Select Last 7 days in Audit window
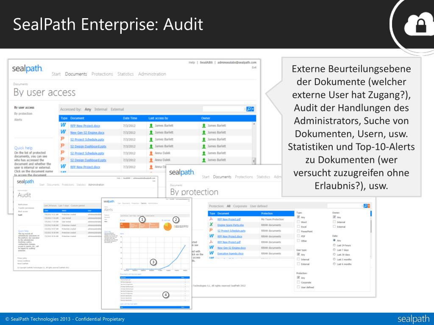Screen dimensions: 434x325 64,206
